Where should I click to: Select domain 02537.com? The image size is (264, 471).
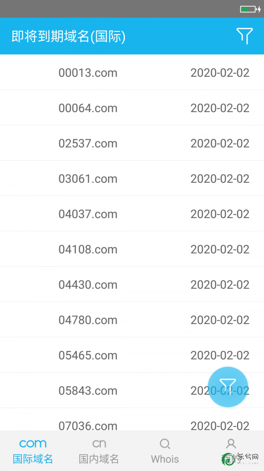[132, 143]
